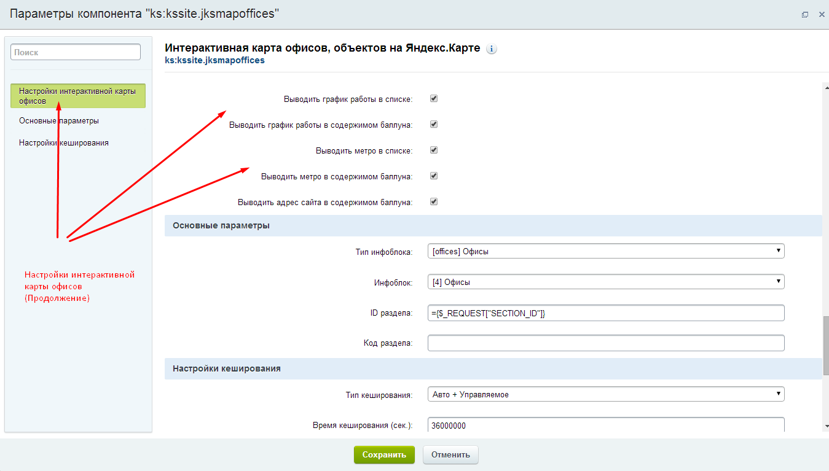Go to 'Основные параметры' in sidebar
Screen dimensions: 829x471
point(59,121)
